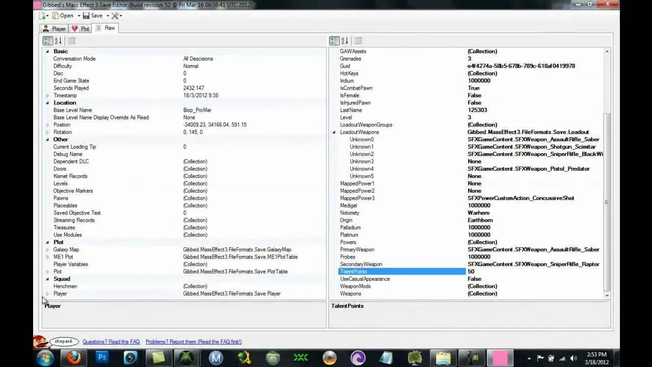Click the Questions? Read the FAQ link
Image resolution: width=652 pixels, height=367 pixels.
pos(111,342)
